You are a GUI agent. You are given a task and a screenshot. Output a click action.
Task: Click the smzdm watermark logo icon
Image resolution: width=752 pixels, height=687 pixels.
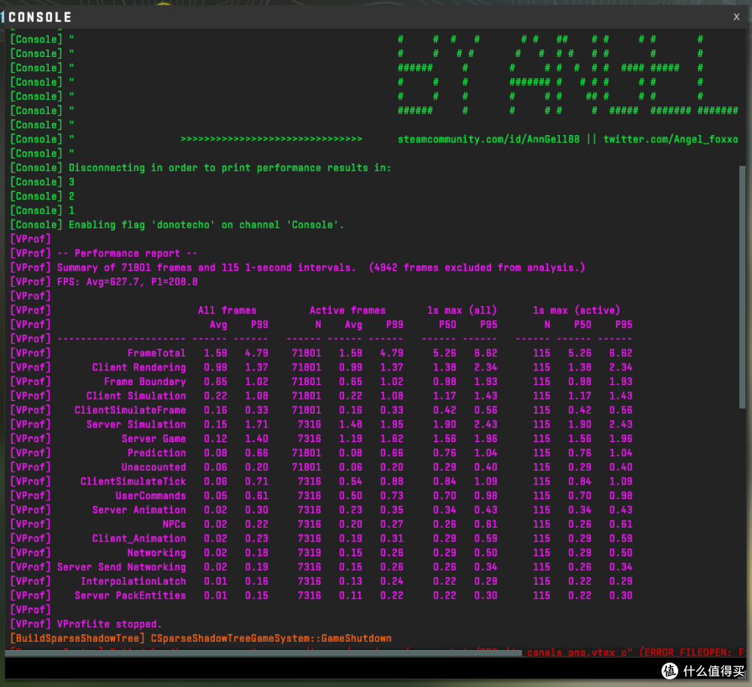(670, 670)
